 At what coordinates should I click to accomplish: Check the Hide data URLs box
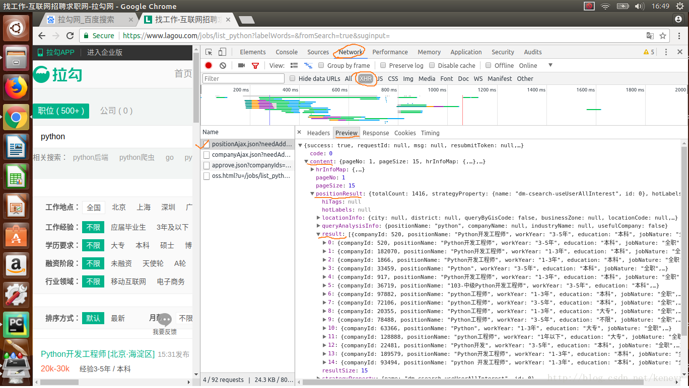click(292, 78)
